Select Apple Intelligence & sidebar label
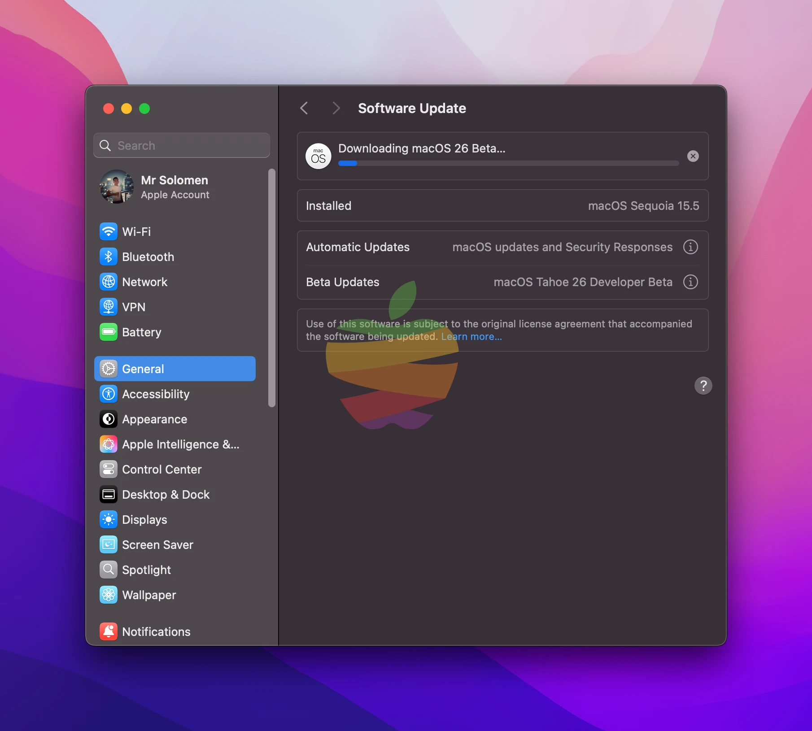 [x=181, y=444]
